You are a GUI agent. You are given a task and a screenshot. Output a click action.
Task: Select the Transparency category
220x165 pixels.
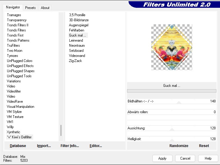[x=17, y=20]
